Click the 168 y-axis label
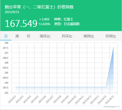Screen dimensions: 122x110 point(6,43)
